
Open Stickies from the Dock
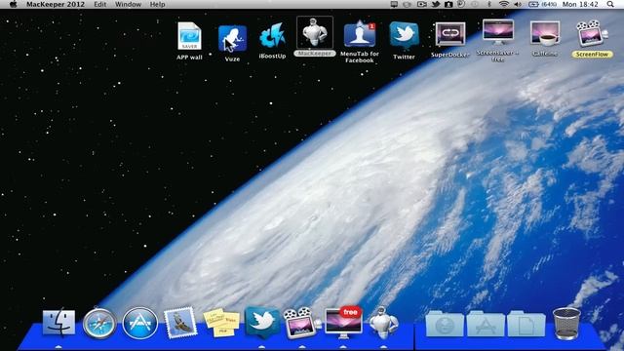[221, 323]
